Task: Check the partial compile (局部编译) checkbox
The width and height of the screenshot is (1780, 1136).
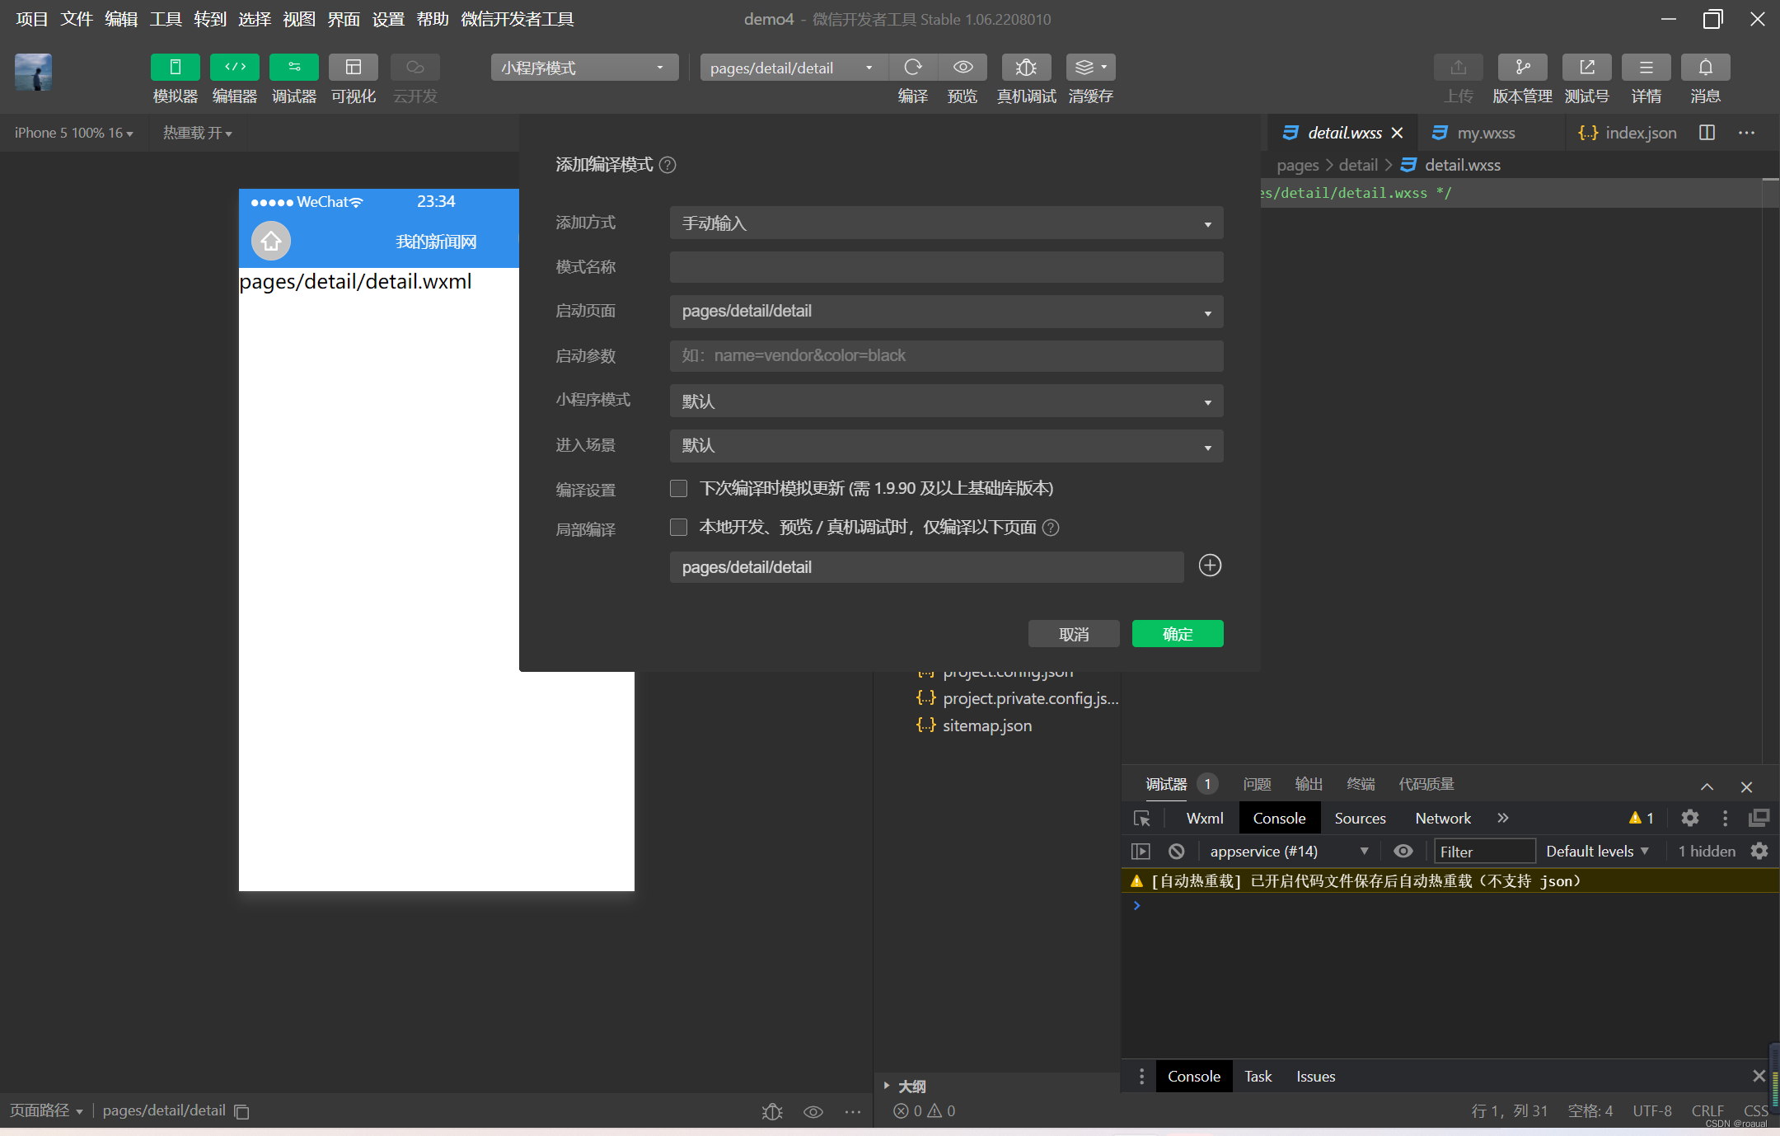Action: click(678, 528)
